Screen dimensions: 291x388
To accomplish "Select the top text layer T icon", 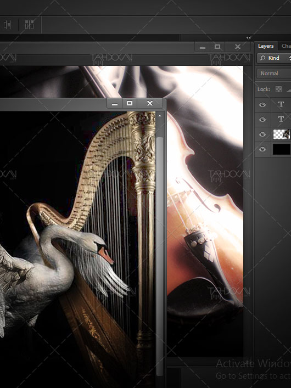I will click(x=281, y=104).
